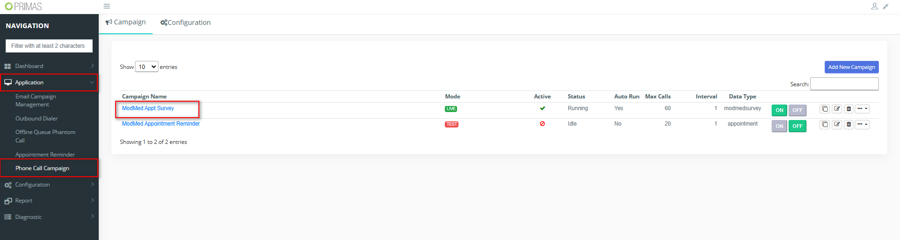Click the Add New Campaign button
The image size is (900, 240).
[851, 67]
